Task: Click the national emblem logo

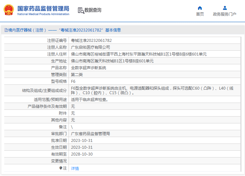Action: point(9,10)
